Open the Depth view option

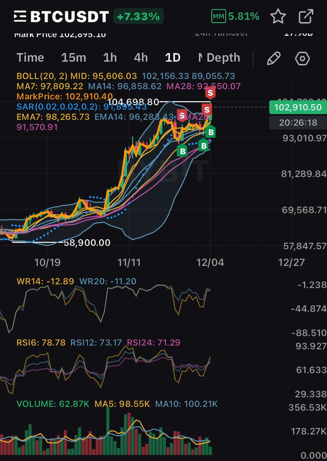point(223,57)
